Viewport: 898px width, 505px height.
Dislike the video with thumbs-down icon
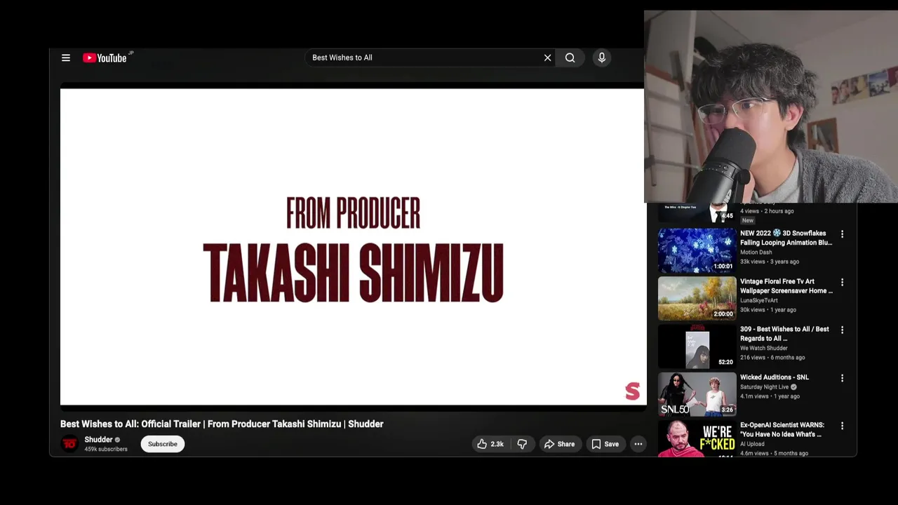522,444
